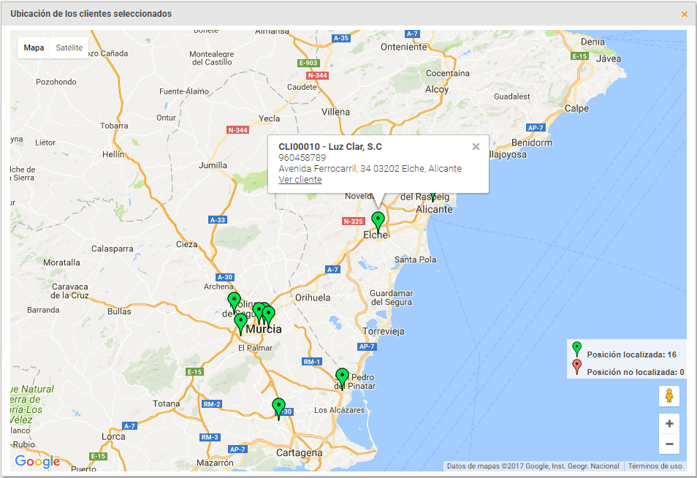697x478 pixels.
Task: Open the 'Ver cliente' link
Action: [300, 180]
